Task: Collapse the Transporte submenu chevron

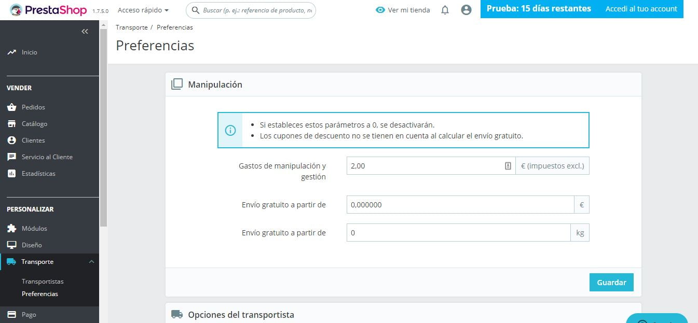Action: pyautogui.click(x=92, y=262)
